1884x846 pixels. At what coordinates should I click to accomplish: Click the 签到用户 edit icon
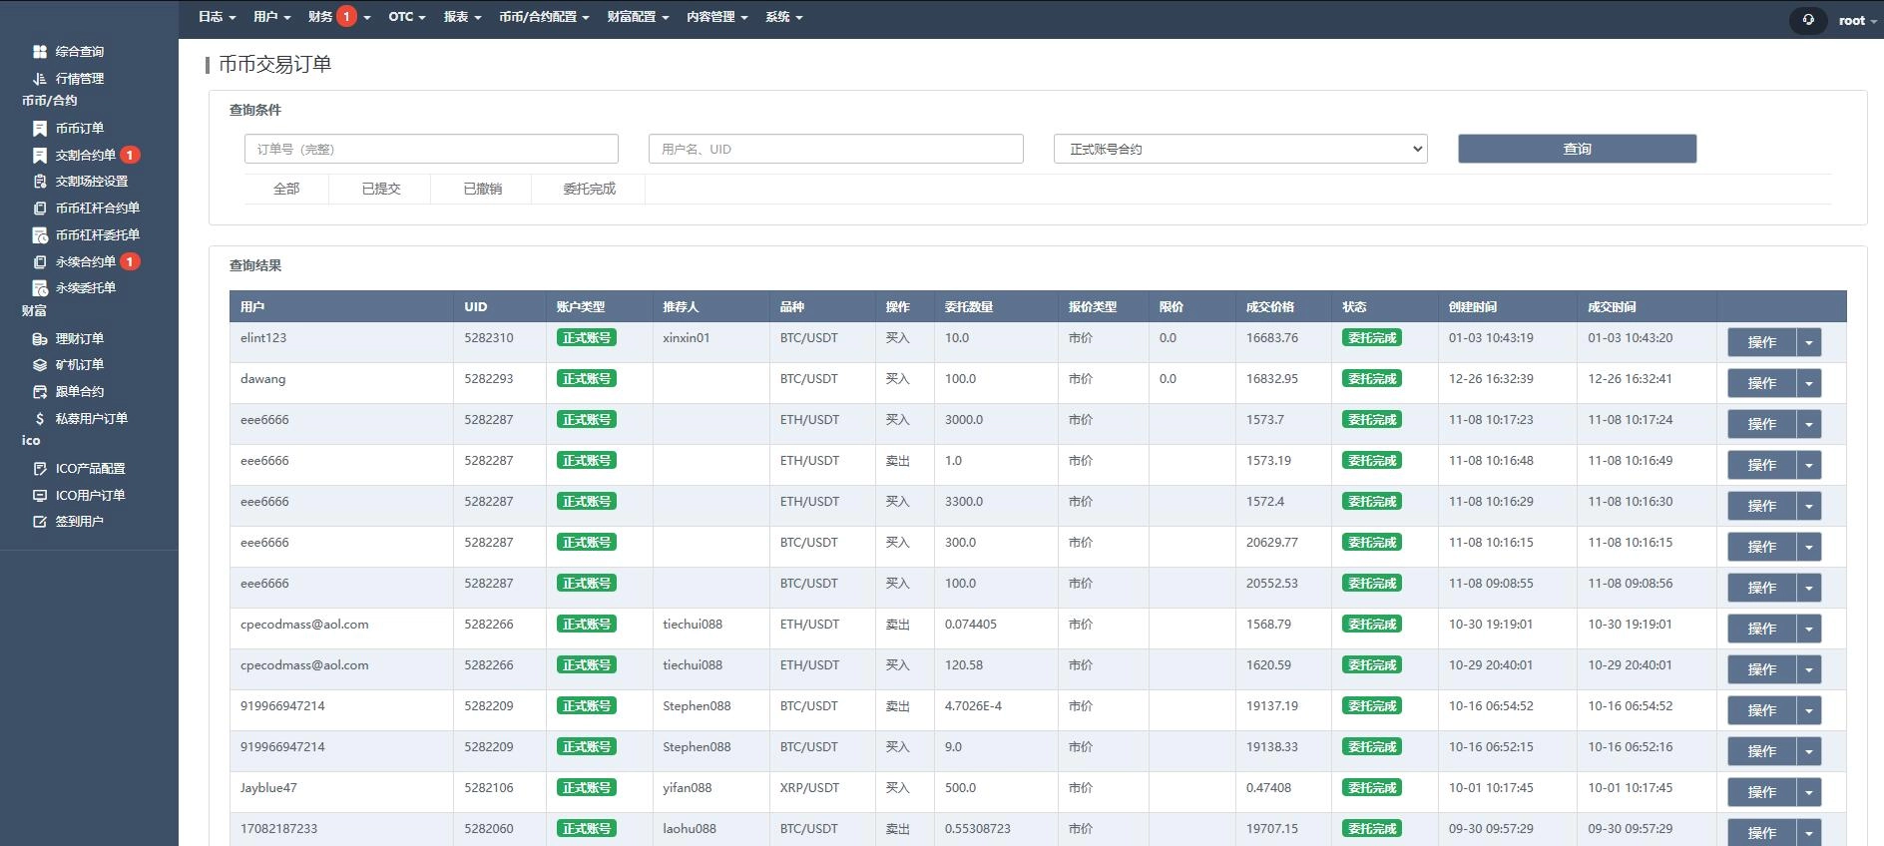pos(40,522)
